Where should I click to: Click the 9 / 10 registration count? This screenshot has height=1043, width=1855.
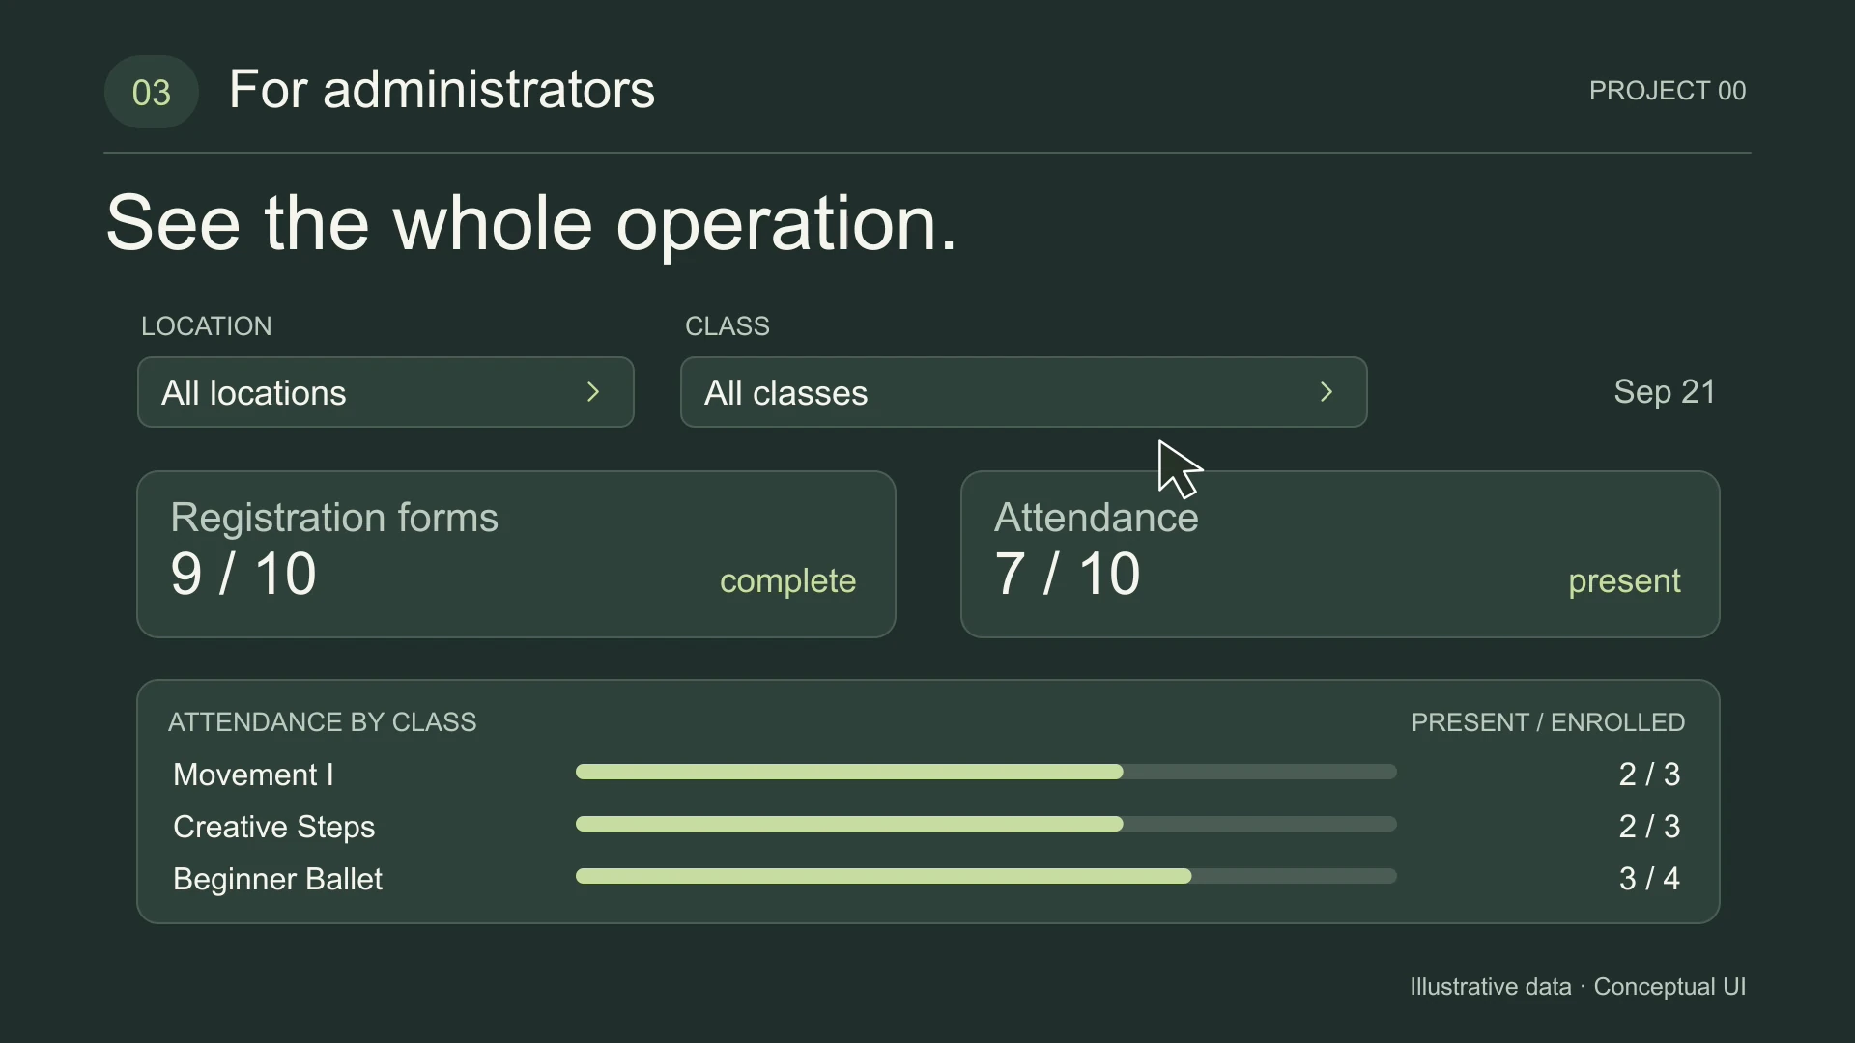click(x=243, y=575)
